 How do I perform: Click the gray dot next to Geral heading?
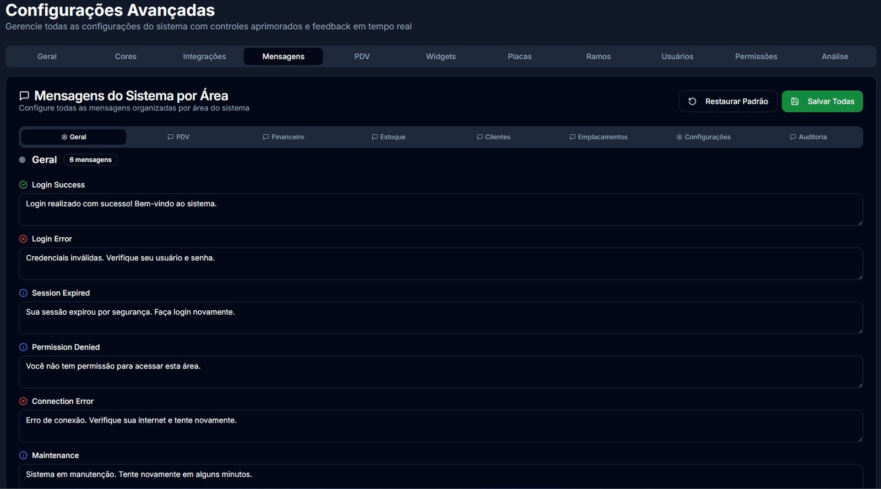coord(23,160)
